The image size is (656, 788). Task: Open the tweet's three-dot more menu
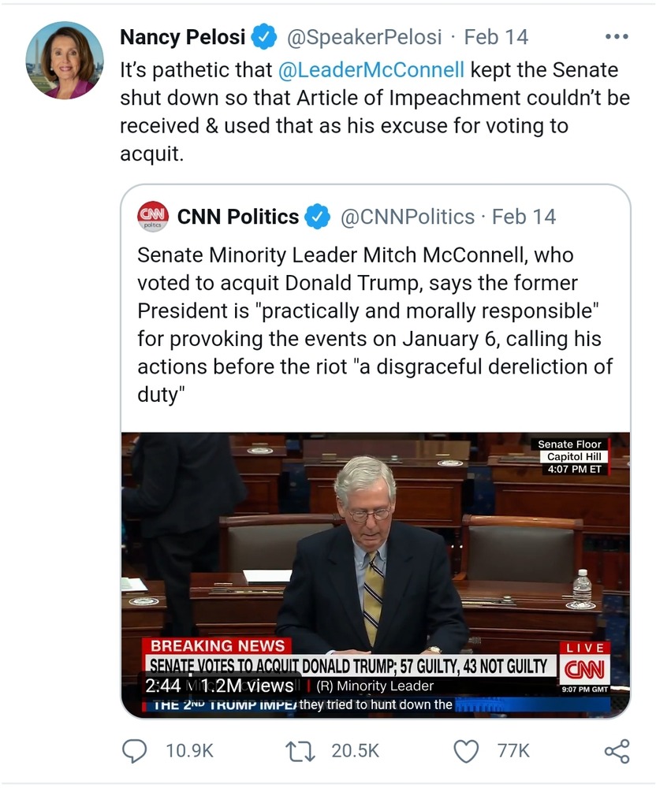tap(616, 37)
